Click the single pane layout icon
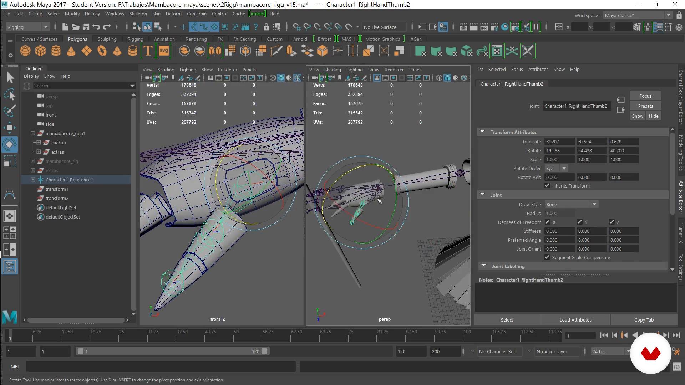The width and height of the screenshot is (685, 385). tap(10, 216)
